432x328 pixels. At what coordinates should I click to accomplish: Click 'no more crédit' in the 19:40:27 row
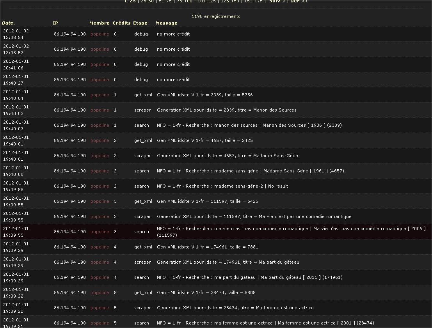click(173, 80)
